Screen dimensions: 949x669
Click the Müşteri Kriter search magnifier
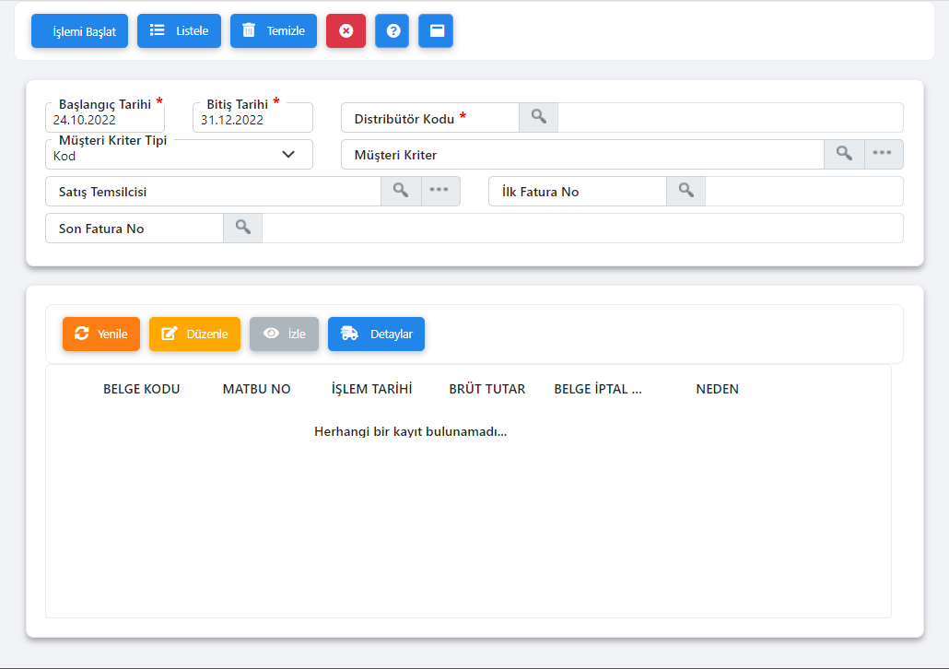click(x=844, y=154)
